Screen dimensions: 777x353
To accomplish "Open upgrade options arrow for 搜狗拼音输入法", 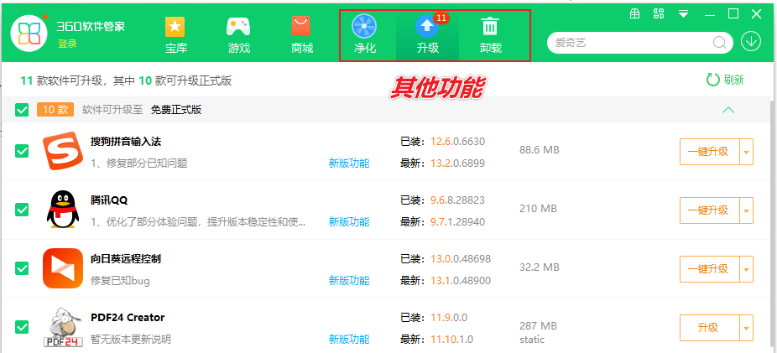I will (746, 152).
